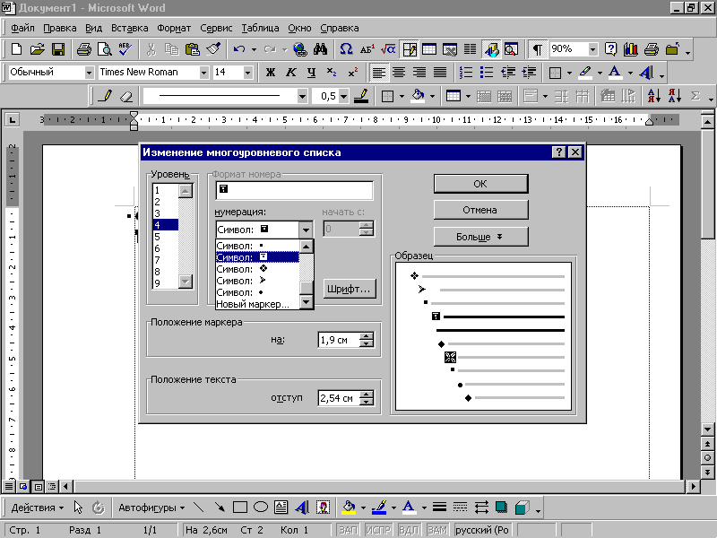The image size is (717, 538).
Task: Toggle italic К formatting
Action: pos(290,73)
